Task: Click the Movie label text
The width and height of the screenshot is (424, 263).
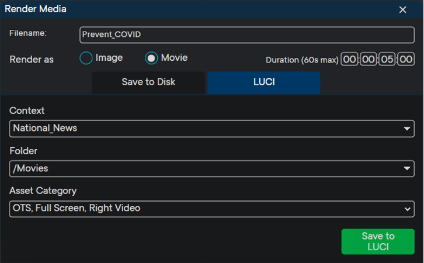Action: pyautogui.click(x=174, y=58)
